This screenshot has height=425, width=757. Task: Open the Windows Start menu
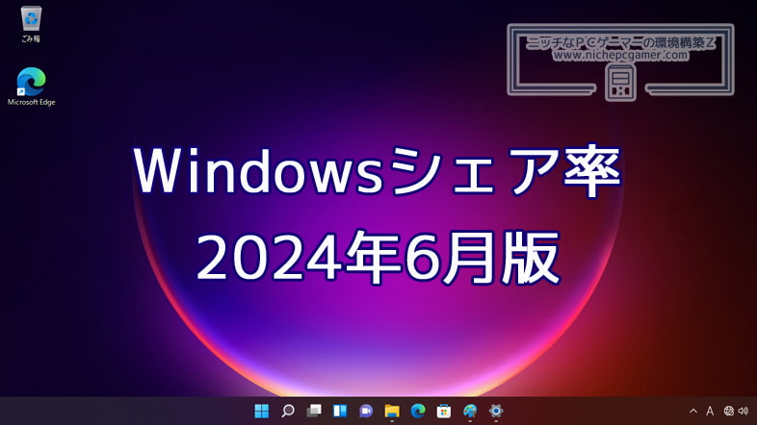tap(262, 411)
